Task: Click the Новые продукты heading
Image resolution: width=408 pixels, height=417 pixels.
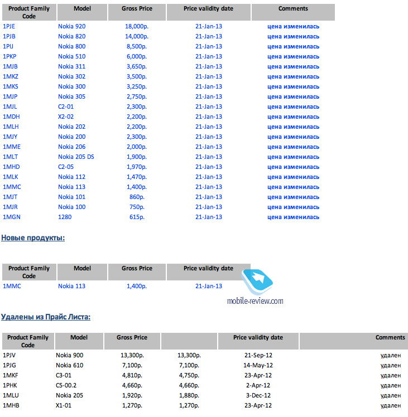Action: point(33,237)
